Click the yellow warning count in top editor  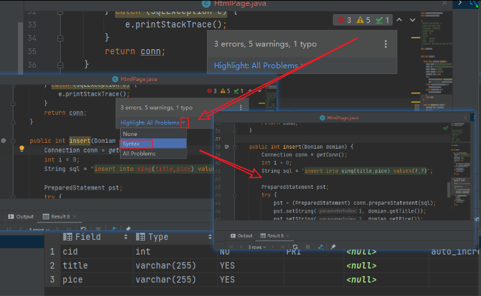363,20
